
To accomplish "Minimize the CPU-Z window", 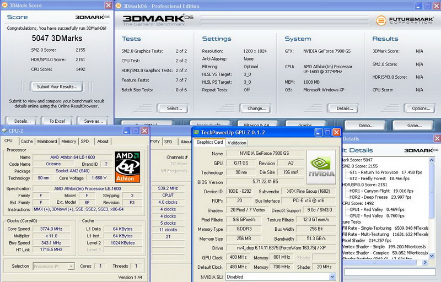I will pos(127,131).
